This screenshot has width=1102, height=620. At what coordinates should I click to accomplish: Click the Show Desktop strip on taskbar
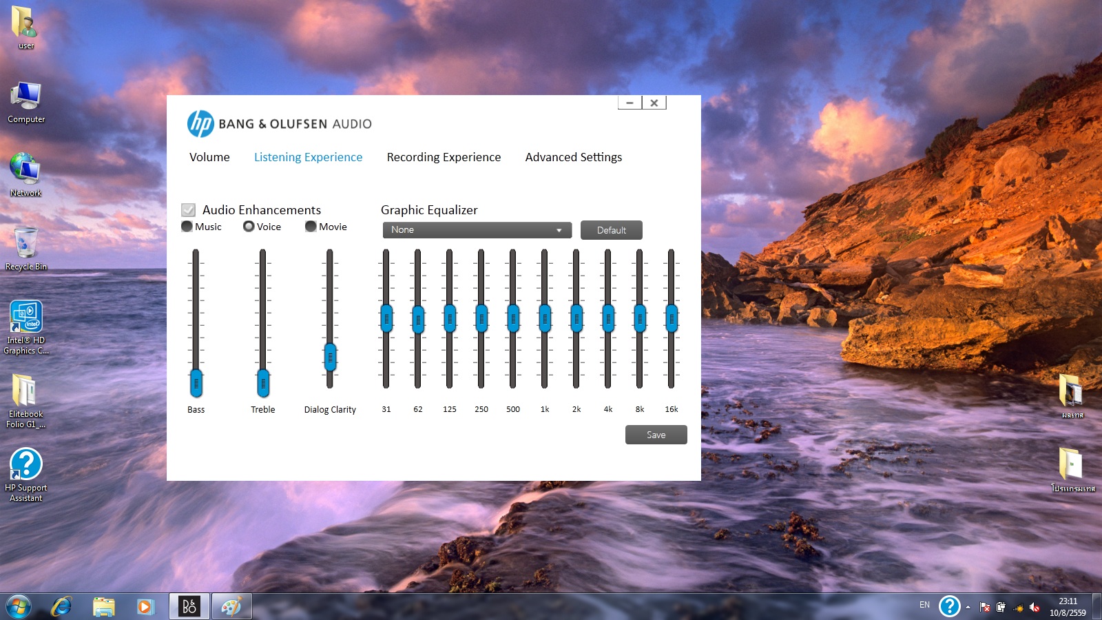click(x=1097, y=607)
